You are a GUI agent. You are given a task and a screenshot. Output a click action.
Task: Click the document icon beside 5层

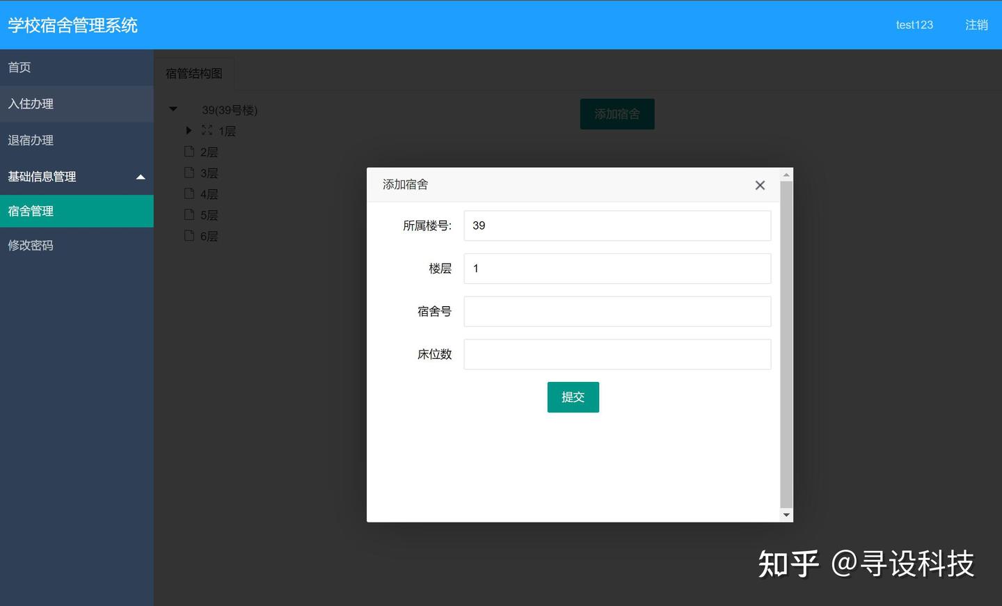tap(189, 215)
